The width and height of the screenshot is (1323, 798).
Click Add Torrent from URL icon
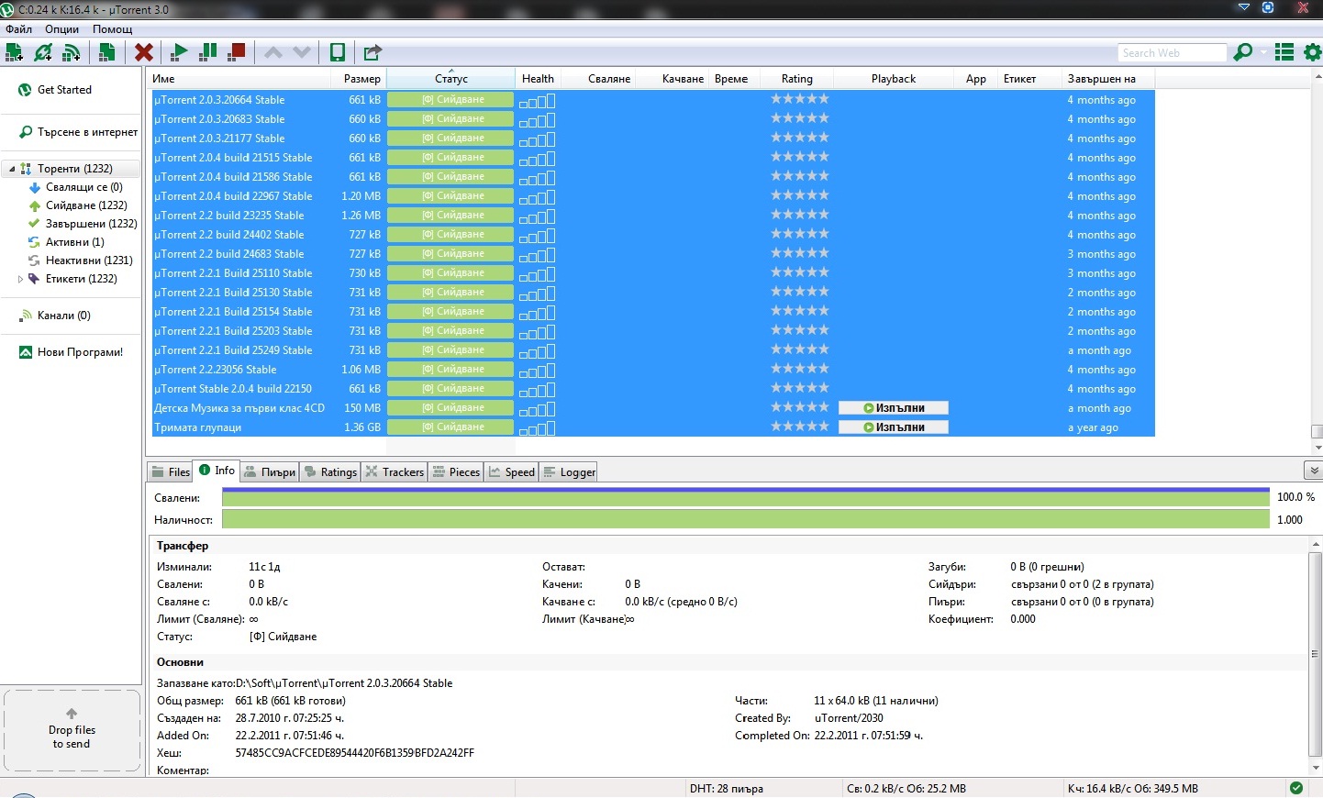[x=42, y=52]
